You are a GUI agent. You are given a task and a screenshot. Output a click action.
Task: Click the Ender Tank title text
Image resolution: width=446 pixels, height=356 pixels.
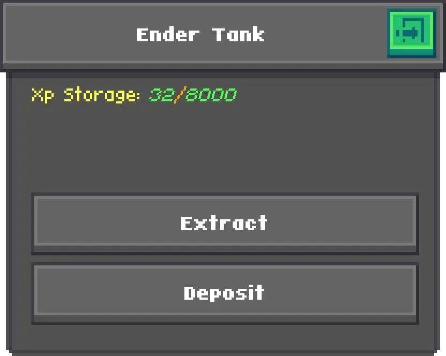(x=200, y=35)
